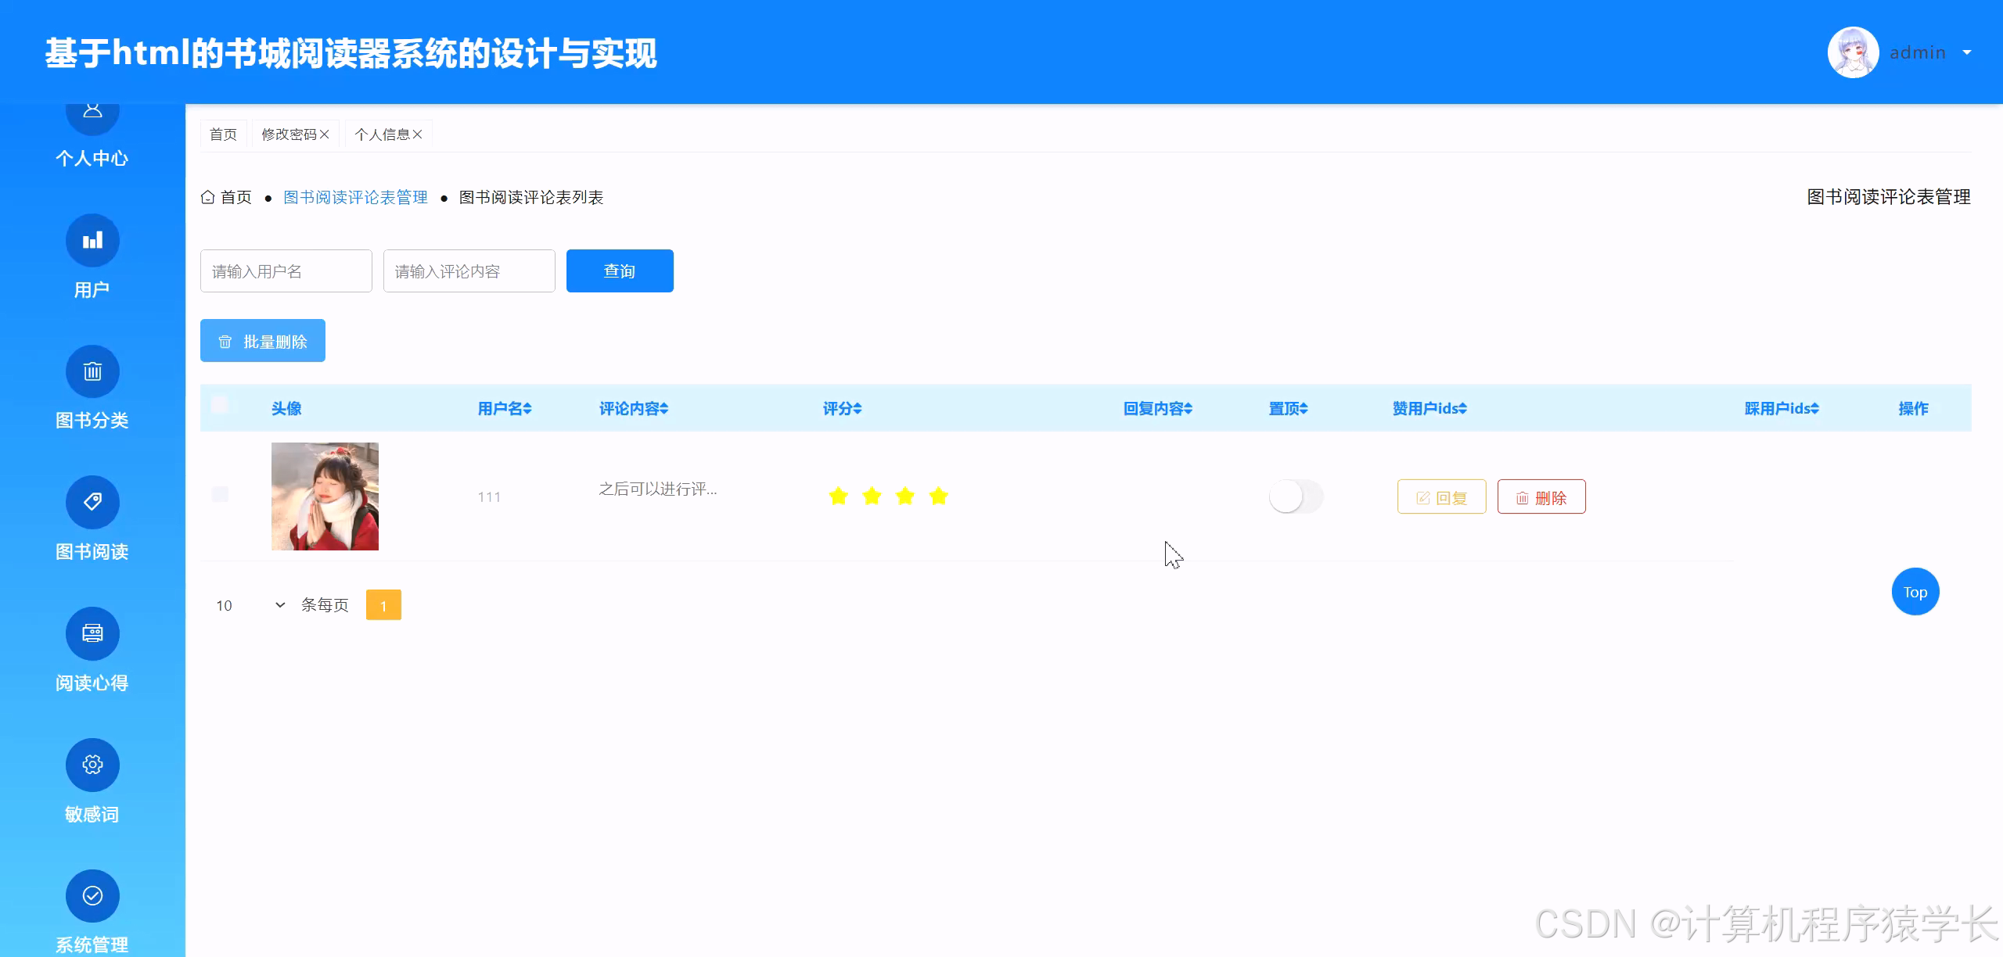Screen dimensions: 2003x957
Task: Click the admin avatar picture
Action: click(x=1853, y=52)
